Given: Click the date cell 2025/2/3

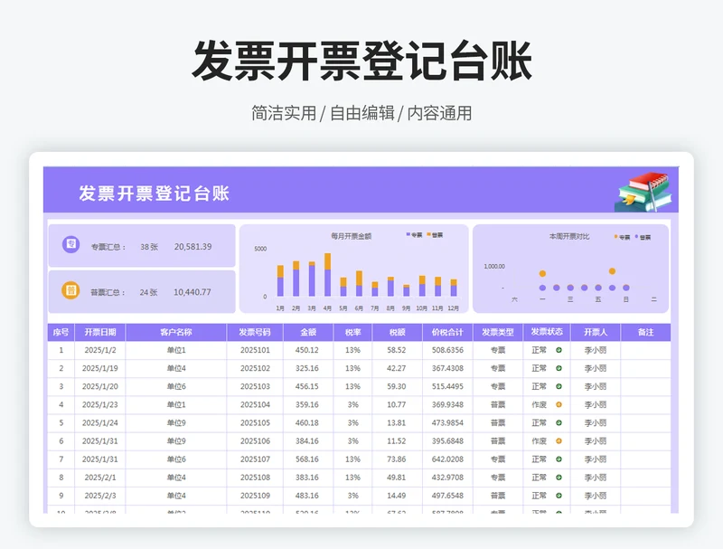Looking at the screenshot, I should click(x=100, y=496).
